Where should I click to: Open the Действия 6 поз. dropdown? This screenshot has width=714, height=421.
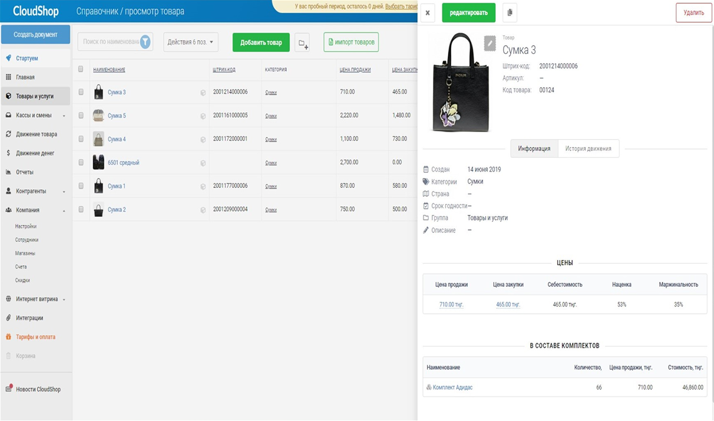[x=191, y=42]
